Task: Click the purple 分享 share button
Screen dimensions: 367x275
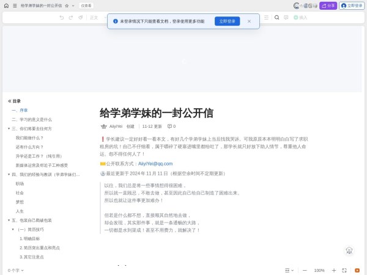Action: (328, 5)
